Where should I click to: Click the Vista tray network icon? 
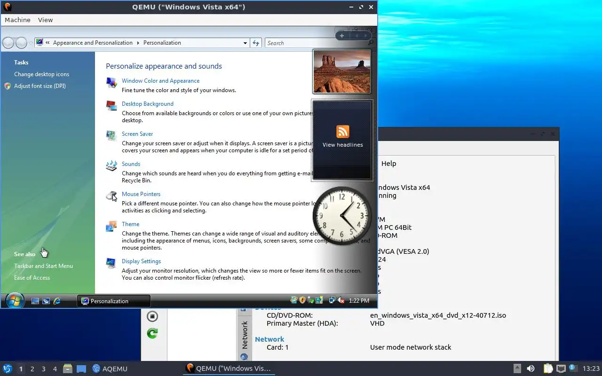click(332, 300)
